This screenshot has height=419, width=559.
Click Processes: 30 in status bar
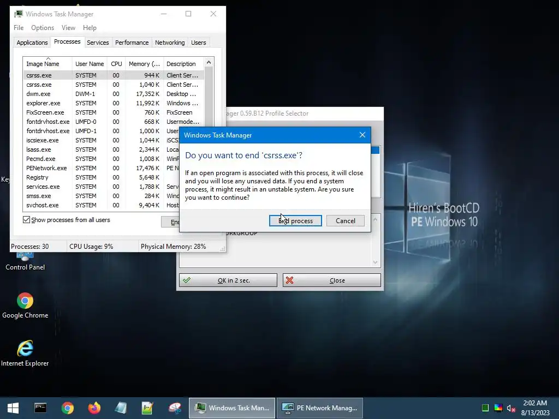point(30,247)
